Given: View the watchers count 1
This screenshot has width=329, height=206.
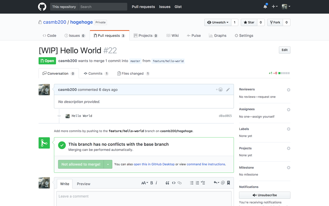Looking at the screenshot, I should point(234,22).
